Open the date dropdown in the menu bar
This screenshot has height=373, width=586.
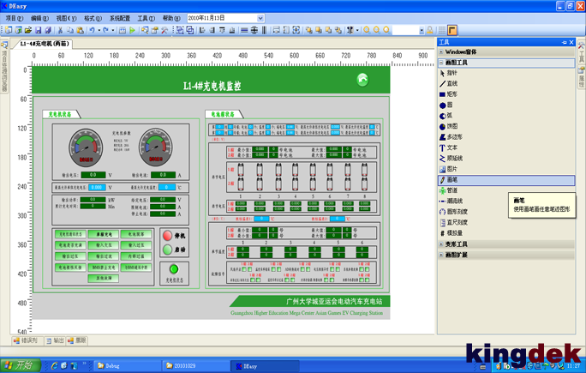[x=260, y=18]
